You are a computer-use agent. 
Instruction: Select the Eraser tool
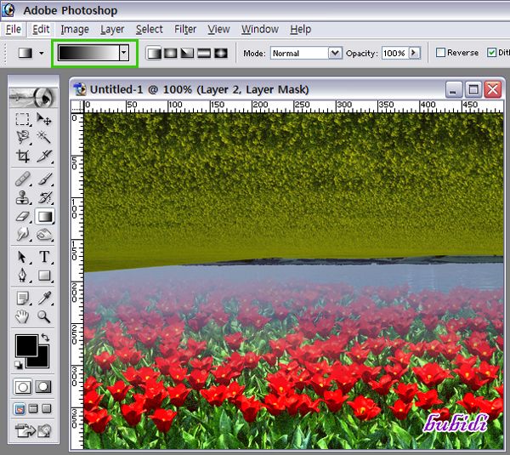click(x=22, y=216)
